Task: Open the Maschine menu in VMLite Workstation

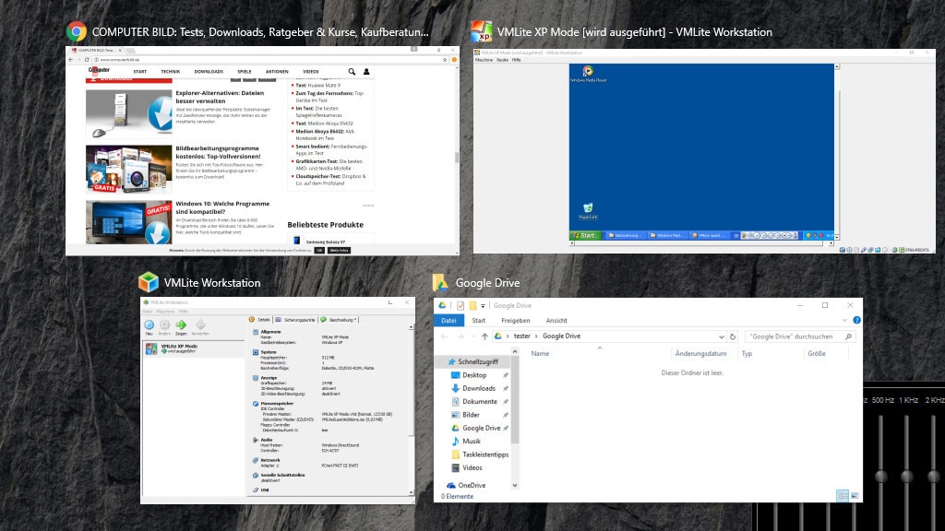Action: [x=166, y=311]
